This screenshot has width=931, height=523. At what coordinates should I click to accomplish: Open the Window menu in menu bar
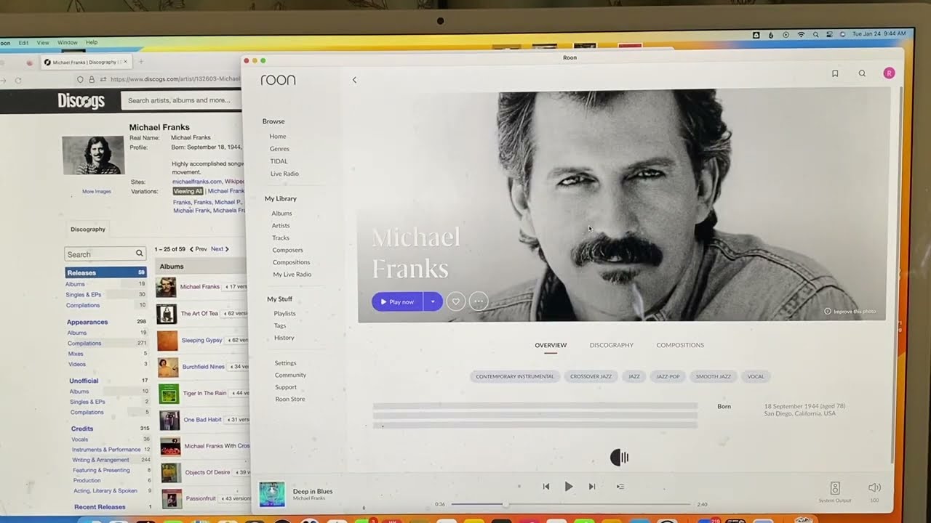tap(67, 43)
